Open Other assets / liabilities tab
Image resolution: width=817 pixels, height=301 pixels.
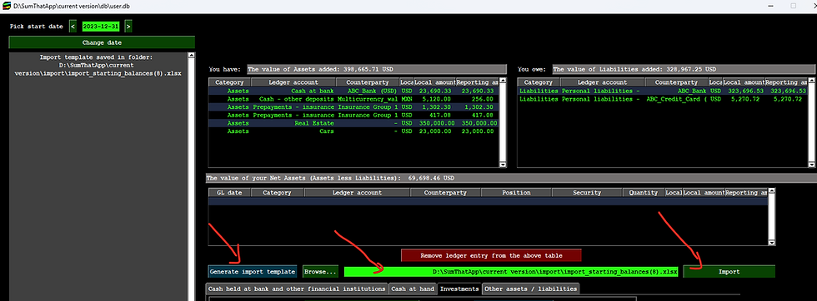pyautogui.click(x=531, y=289)
